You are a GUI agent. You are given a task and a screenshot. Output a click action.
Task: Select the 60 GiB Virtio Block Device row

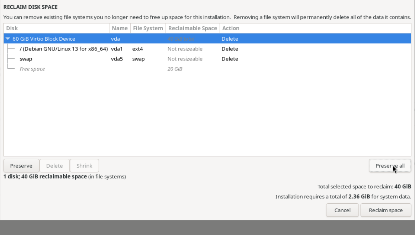[x=207, y=39]
